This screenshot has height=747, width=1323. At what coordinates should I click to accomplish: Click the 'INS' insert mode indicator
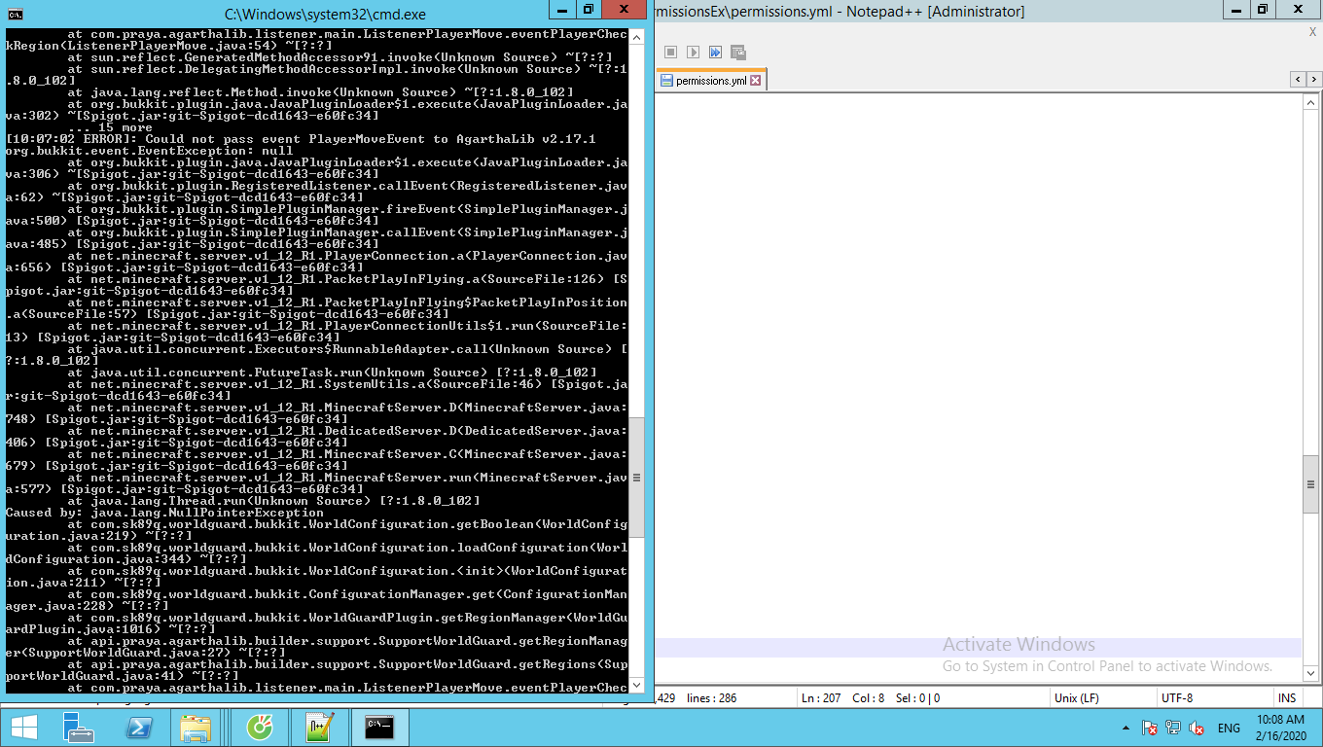(x=1287, y=697)
